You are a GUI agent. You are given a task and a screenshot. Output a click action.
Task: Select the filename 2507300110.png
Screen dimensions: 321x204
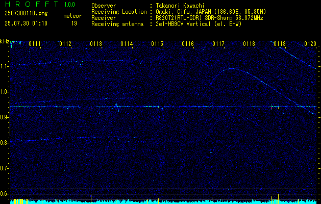pyautogui.click(x=26, y=14)
